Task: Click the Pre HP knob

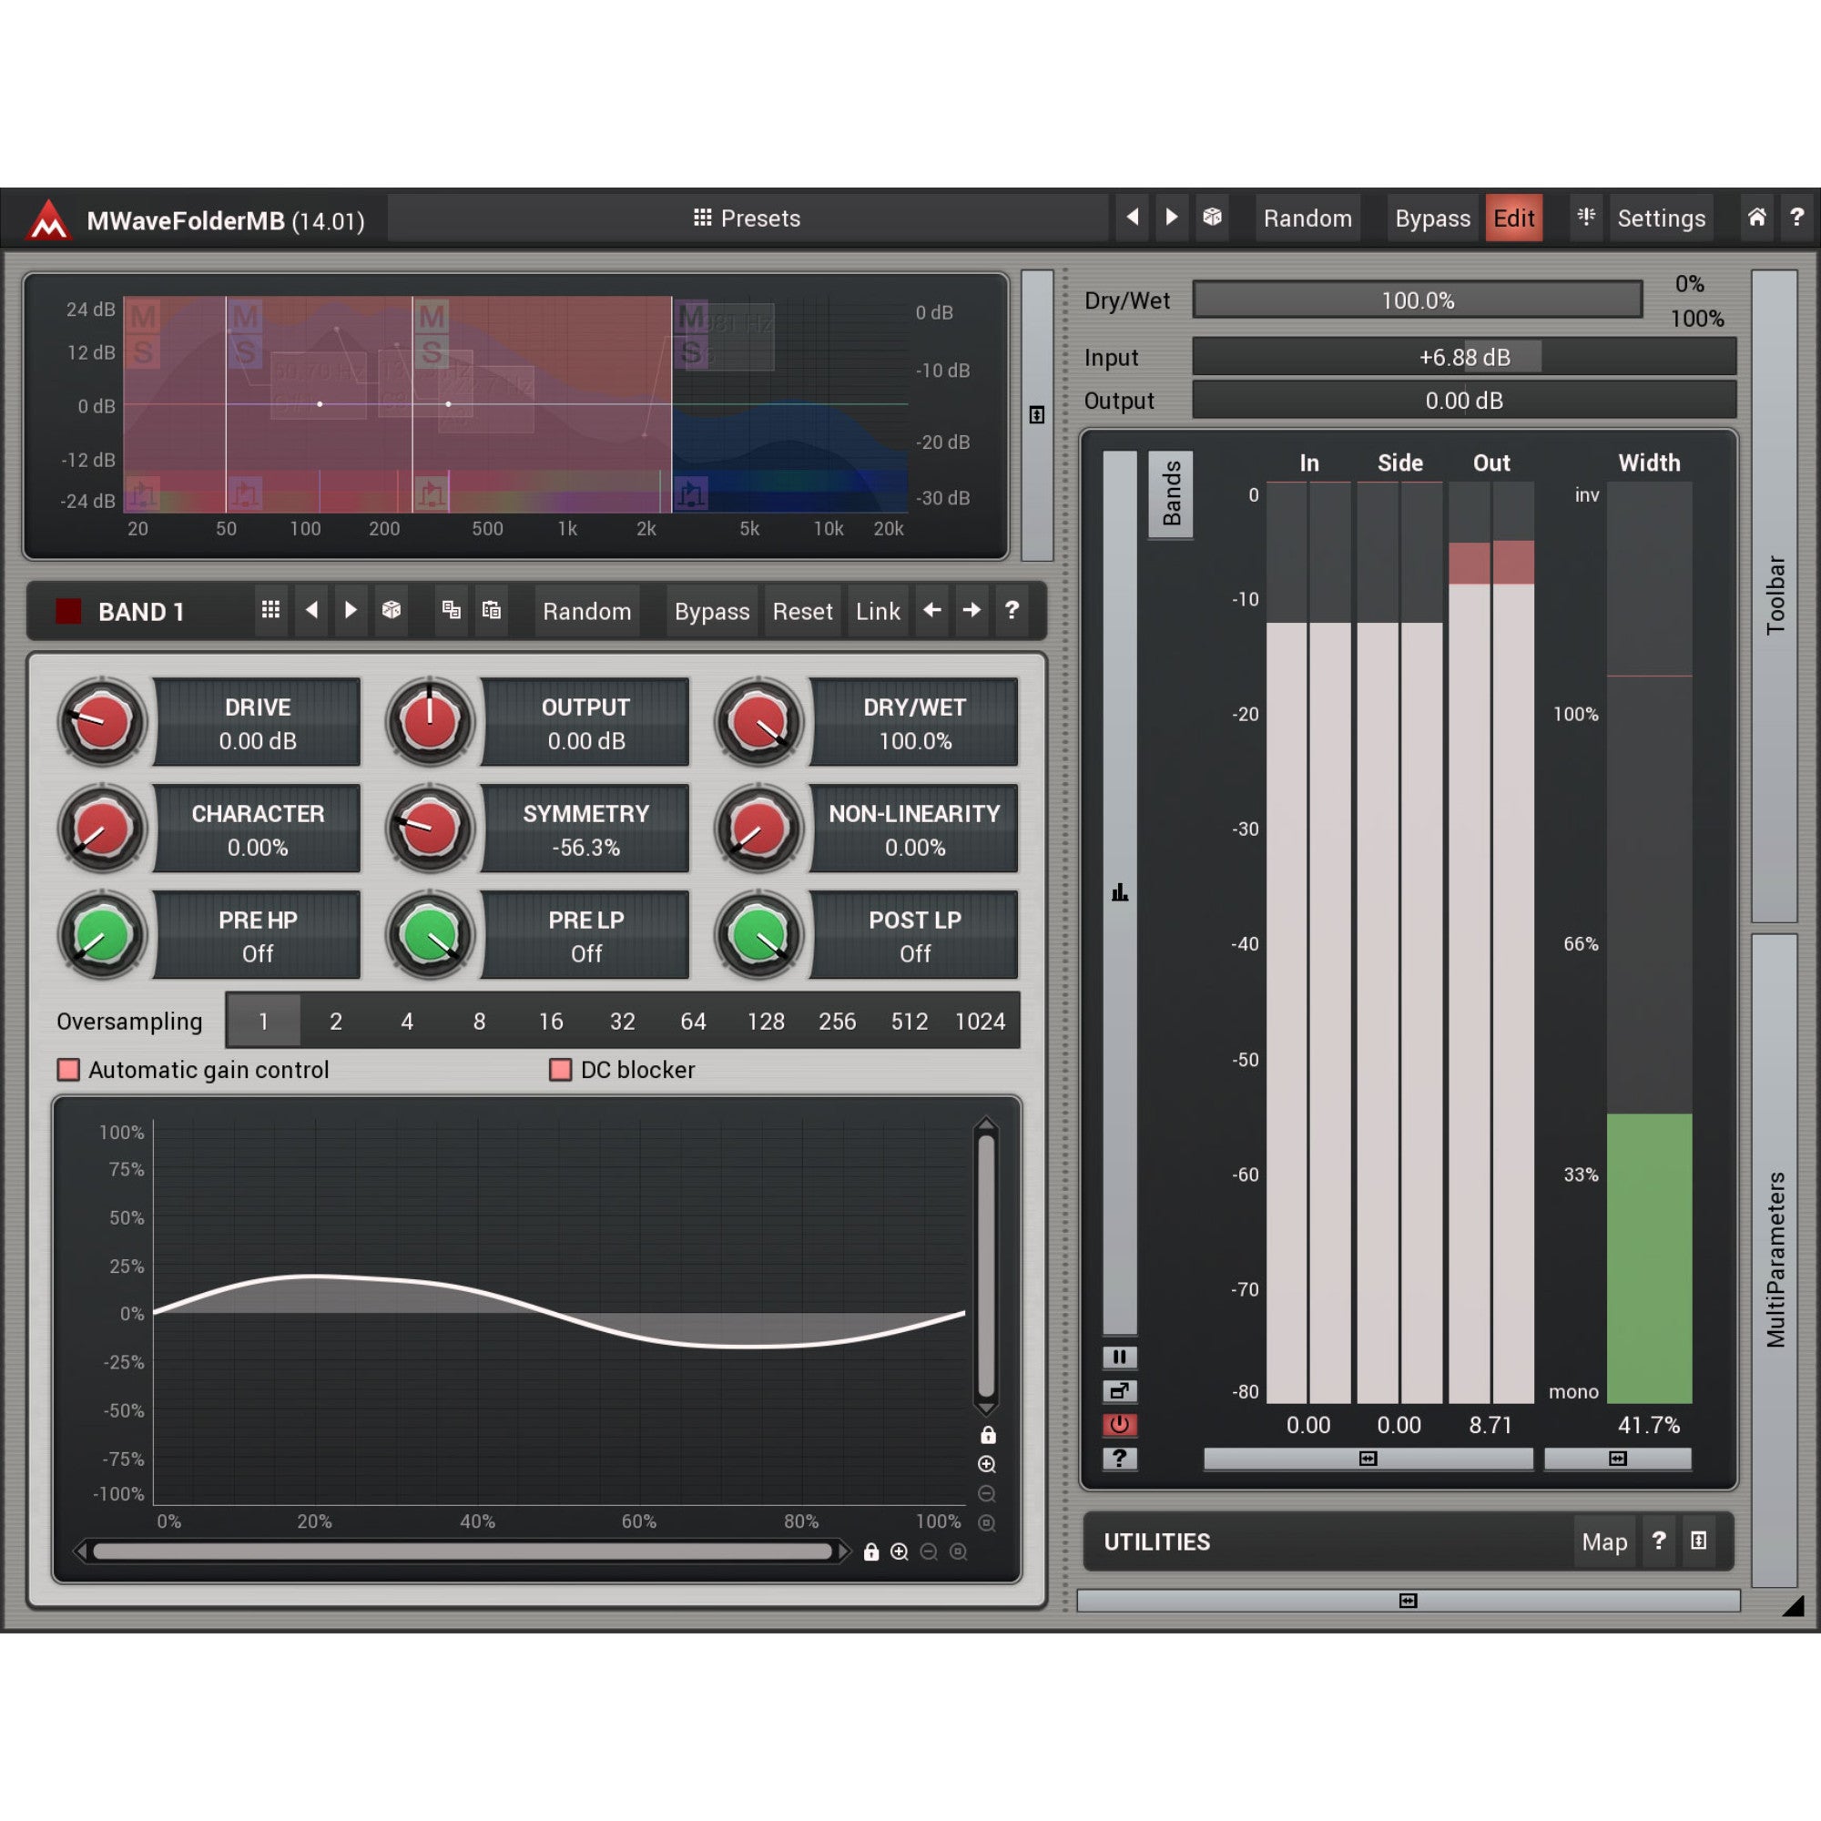Action: (x=102, y=935)
